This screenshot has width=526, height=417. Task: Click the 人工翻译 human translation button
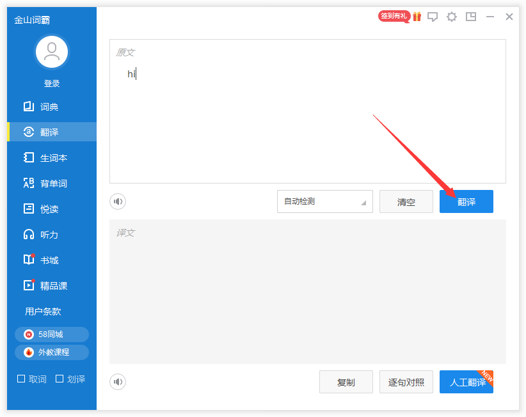click(466, 382)
